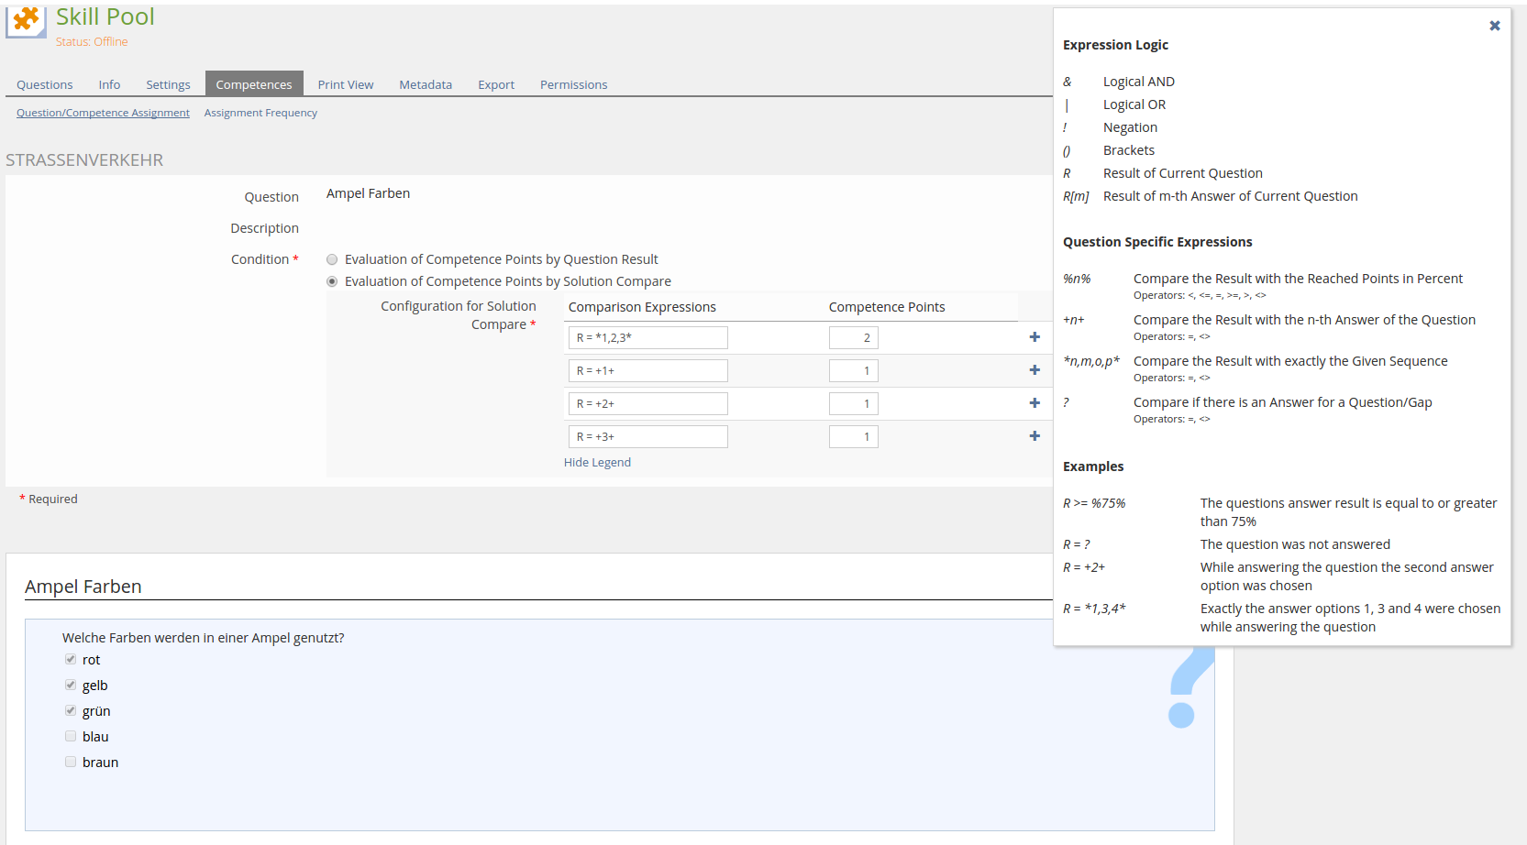Open the Assignment Frequency subtab
Screen dimensions: 1527x845
[x=260, y=113]
